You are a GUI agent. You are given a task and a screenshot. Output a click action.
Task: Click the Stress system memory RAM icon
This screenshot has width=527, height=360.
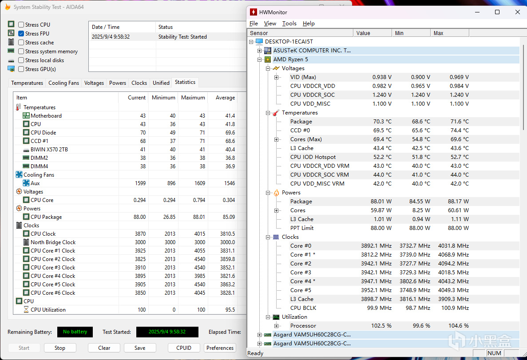[x=11, y=51]
